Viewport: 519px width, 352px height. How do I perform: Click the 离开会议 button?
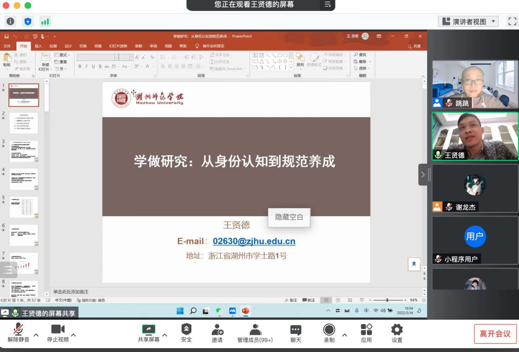[495, 334]
